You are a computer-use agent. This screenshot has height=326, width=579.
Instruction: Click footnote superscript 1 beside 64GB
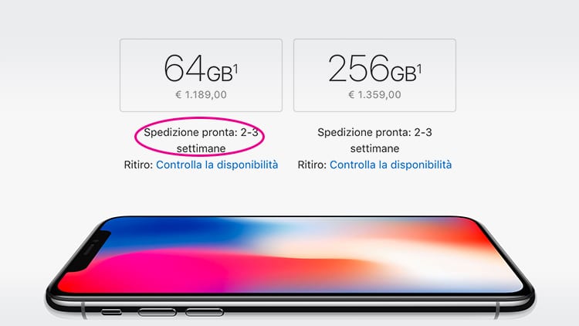coord(235,69)
